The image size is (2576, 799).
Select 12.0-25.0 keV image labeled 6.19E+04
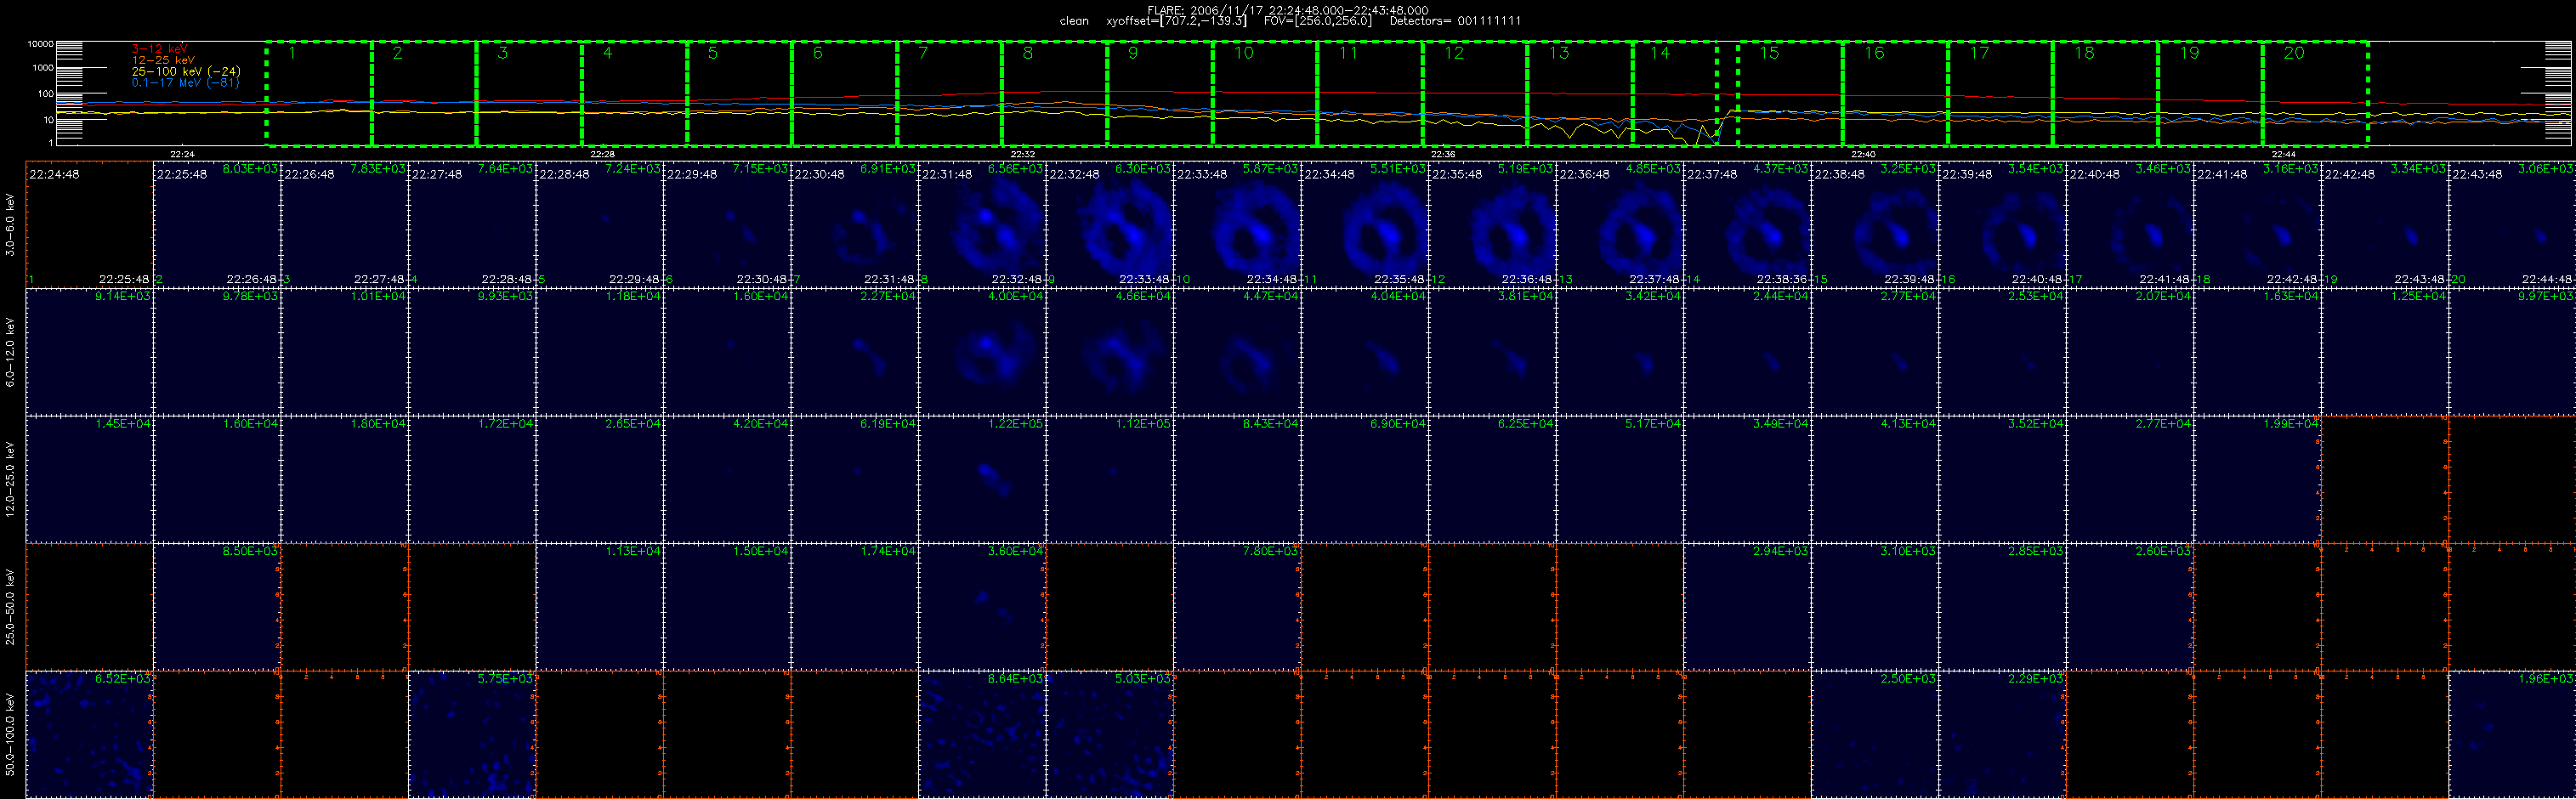pos(855,479)
